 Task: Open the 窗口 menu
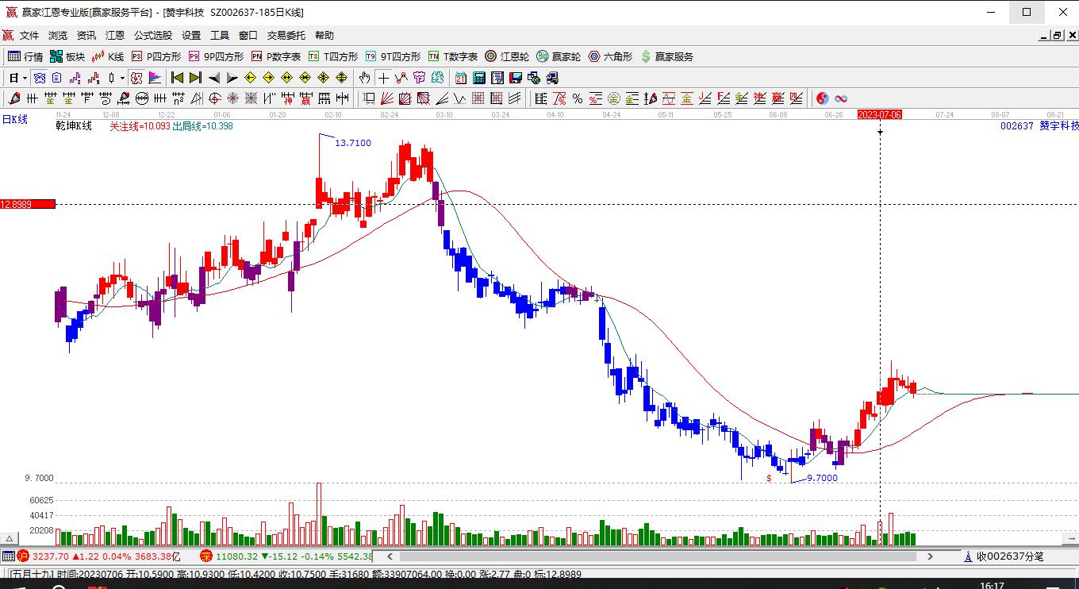point(248,36)
